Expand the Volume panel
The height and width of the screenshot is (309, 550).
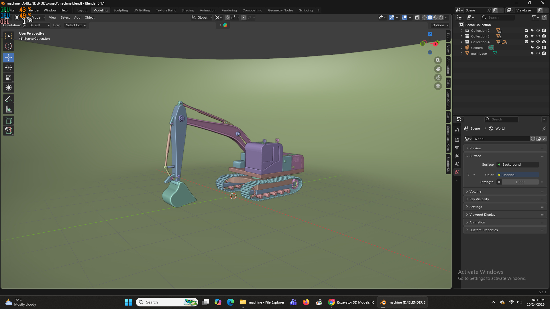505,191
